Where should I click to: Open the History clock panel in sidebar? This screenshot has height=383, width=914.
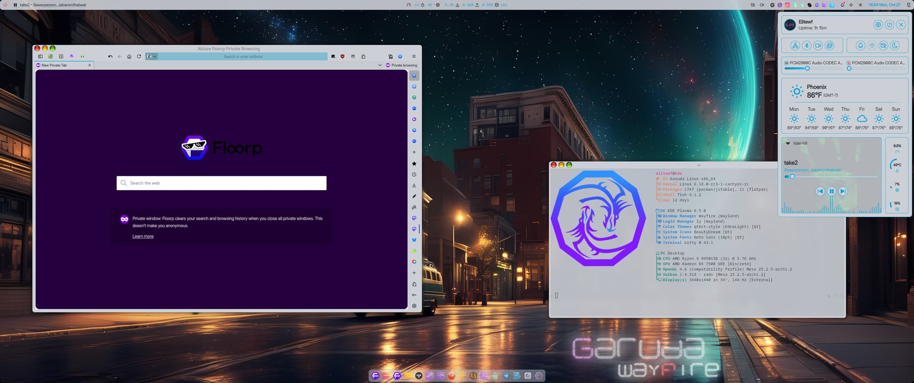coord(414,174)
